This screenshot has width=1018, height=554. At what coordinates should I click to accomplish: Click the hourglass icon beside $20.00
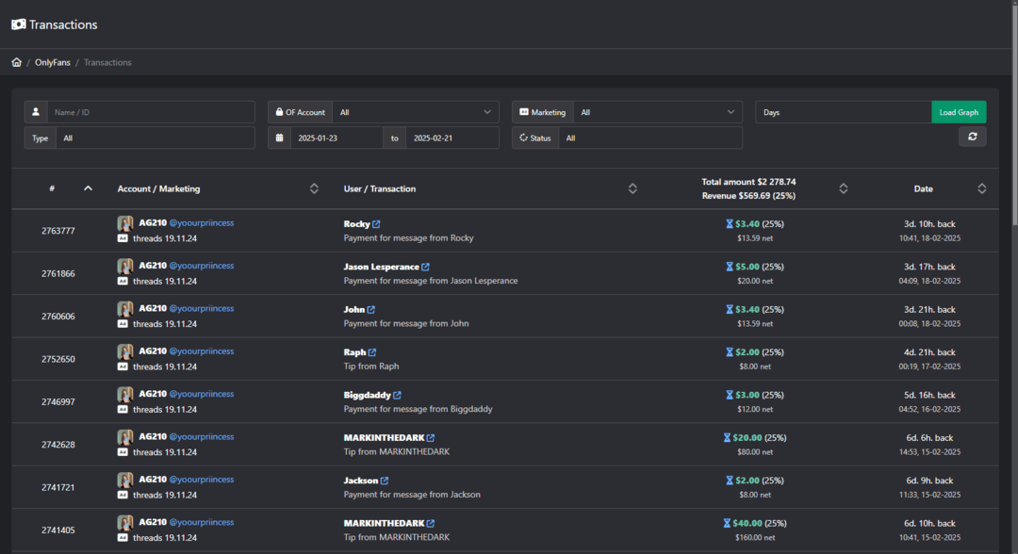click(727, 438)
